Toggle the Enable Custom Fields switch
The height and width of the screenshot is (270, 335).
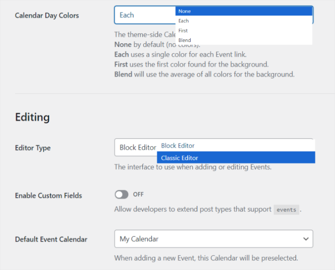[x=122, y=194]
